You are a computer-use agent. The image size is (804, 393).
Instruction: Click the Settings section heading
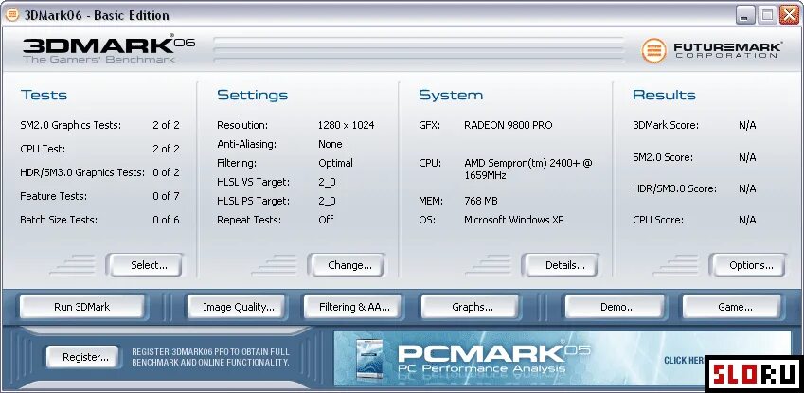252,95
